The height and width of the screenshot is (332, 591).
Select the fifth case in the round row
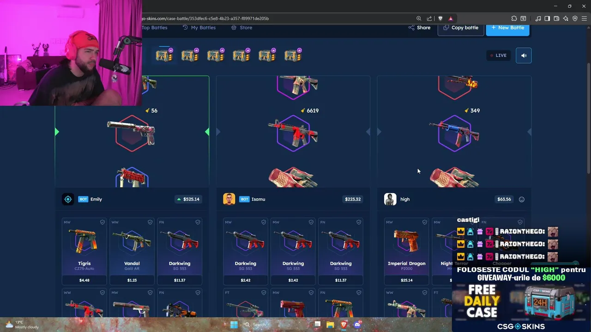point(267,55)
